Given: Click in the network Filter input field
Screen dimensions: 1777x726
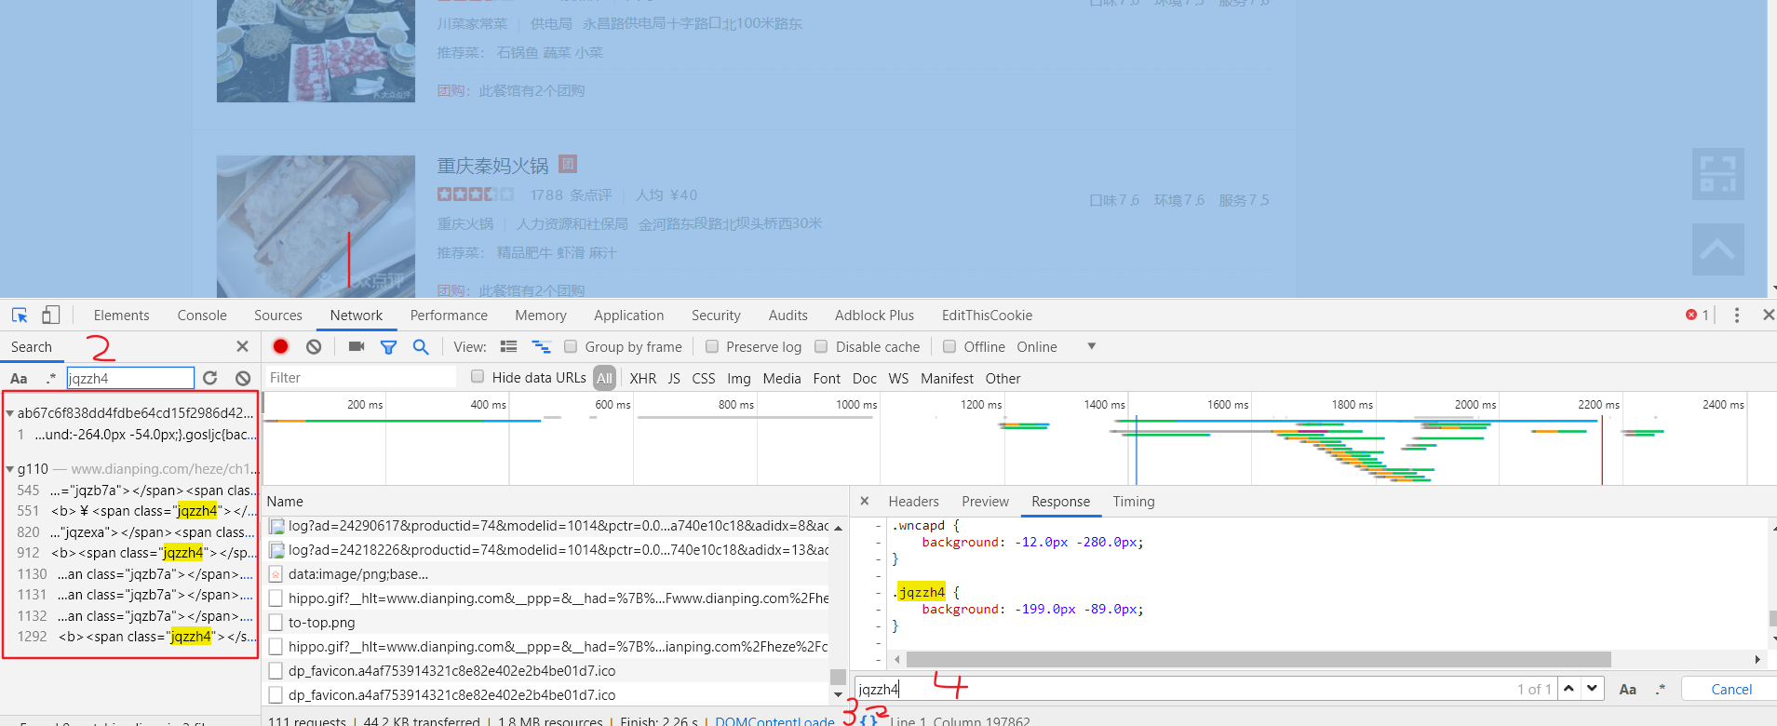Looking at the screenshot, I should [x=361, y=377].
